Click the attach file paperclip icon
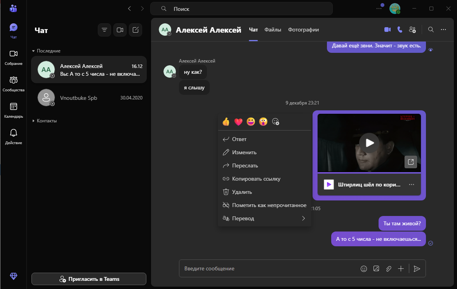 (388, 268)
